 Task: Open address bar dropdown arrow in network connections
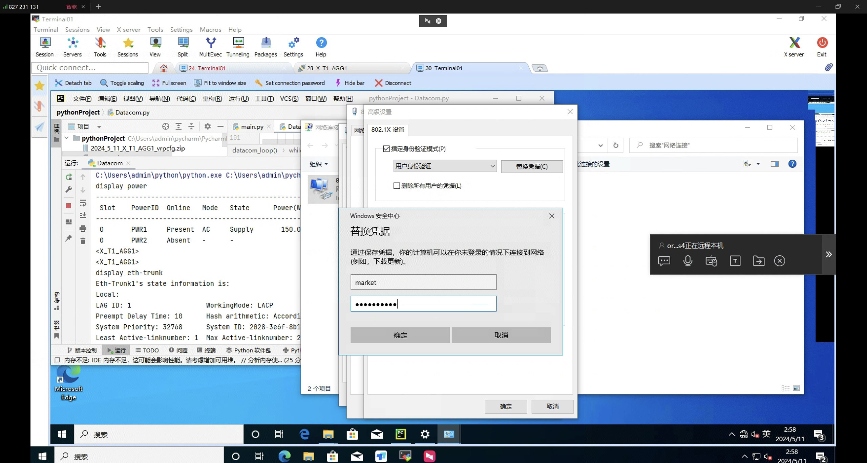tap(600, 145)
